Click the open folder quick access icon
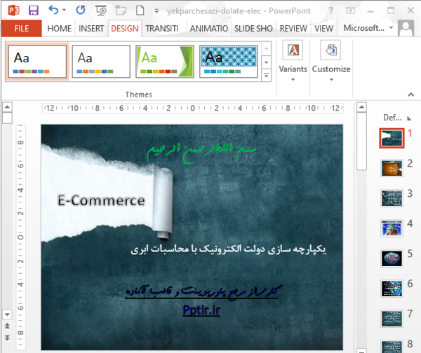This screenshot has width=421, height=353. 121,11
